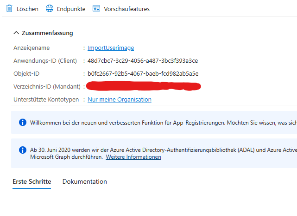
Task: Click the Anzeigename field label
Action: click(32, 48)
